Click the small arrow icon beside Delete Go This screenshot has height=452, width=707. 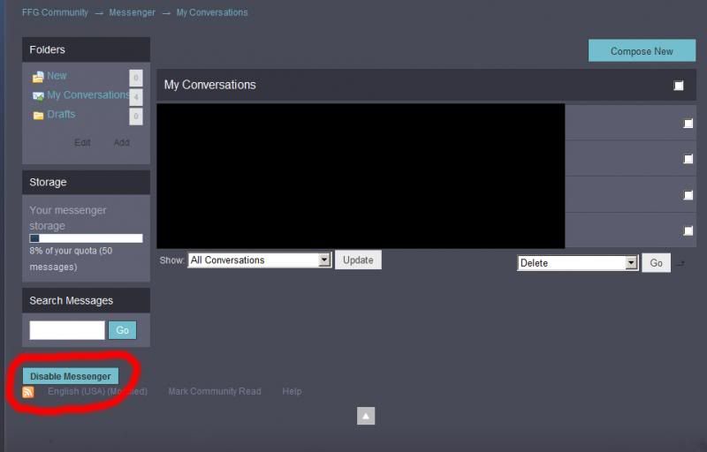click(x=680, y=263)
